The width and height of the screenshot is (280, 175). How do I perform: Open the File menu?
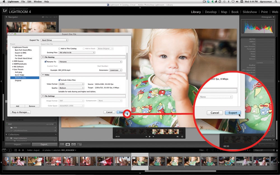click(23, 2)
